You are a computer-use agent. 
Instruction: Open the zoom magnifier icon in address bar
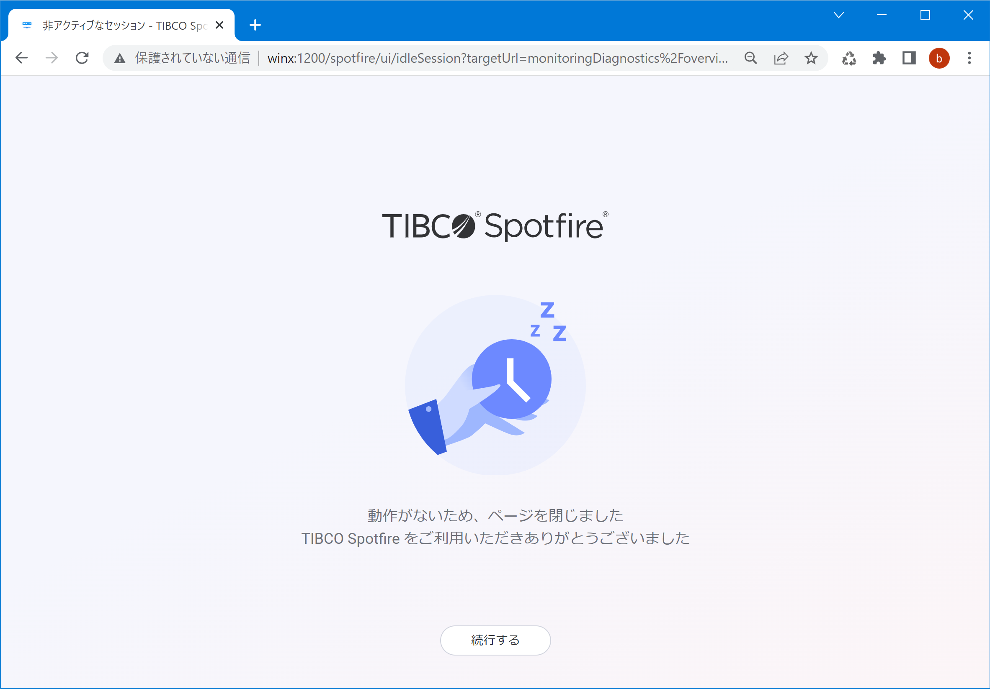tap(751, 58)
